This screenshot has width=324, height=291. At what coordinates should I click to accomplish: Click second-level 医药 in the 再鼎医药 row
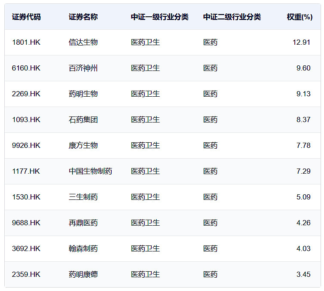[211, 223]
